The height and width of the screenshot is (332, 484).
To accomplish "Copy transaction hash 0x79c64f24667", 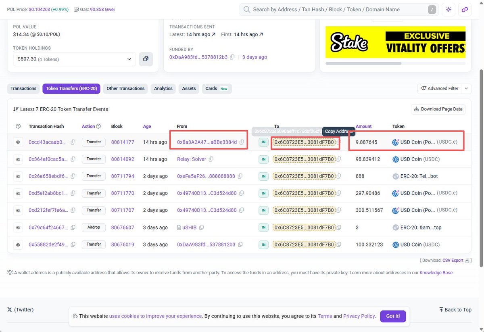I will point(73,228).
